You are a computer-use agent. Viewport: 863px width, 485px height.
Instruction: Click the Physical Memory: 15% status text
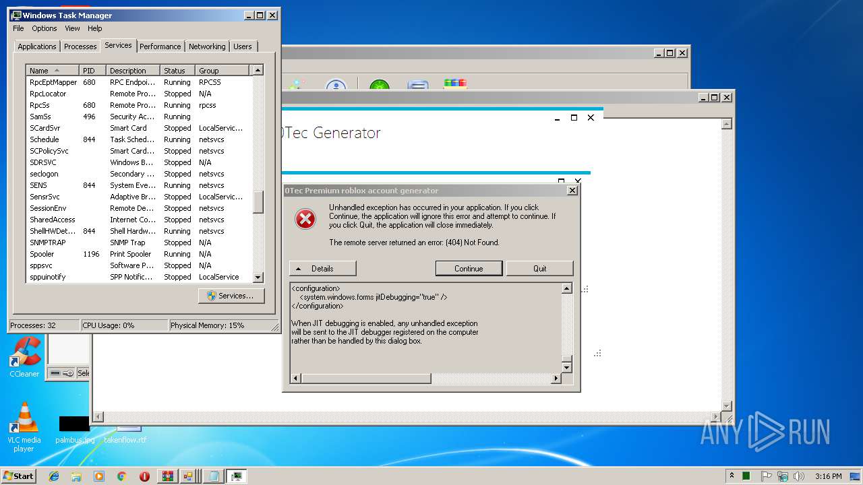pos(207,325)
